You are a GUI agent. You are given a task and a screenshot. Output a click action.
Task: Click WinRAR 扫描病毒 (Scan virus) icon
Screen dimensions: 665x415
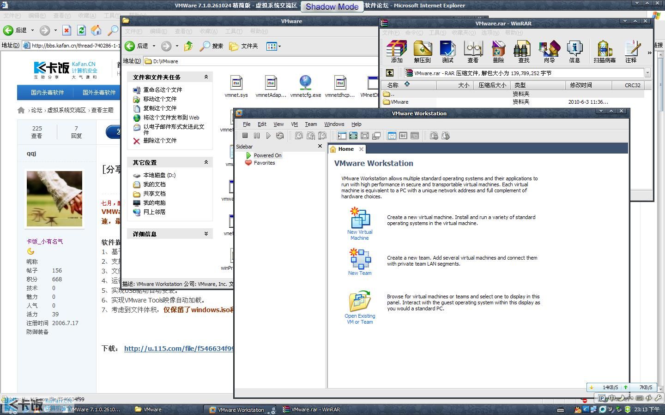[x=605, y=51]
